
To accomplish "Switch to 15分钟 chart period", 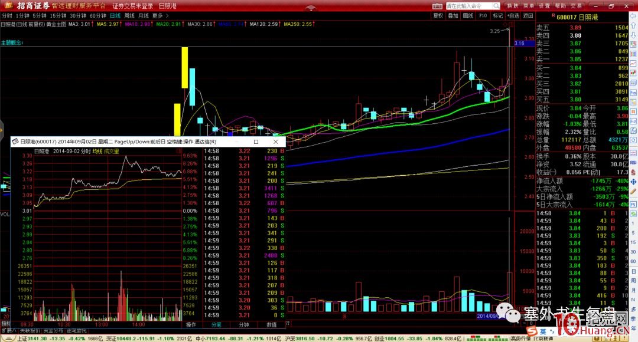I will (58, 15).
